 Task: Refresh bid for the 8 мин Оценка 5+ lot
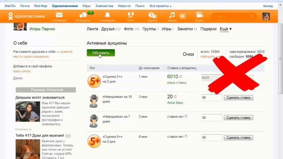(x=186, y=136)
